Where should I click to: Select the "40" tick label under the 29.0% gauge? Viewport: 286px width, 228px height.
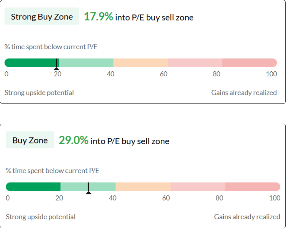coord(112,198)
